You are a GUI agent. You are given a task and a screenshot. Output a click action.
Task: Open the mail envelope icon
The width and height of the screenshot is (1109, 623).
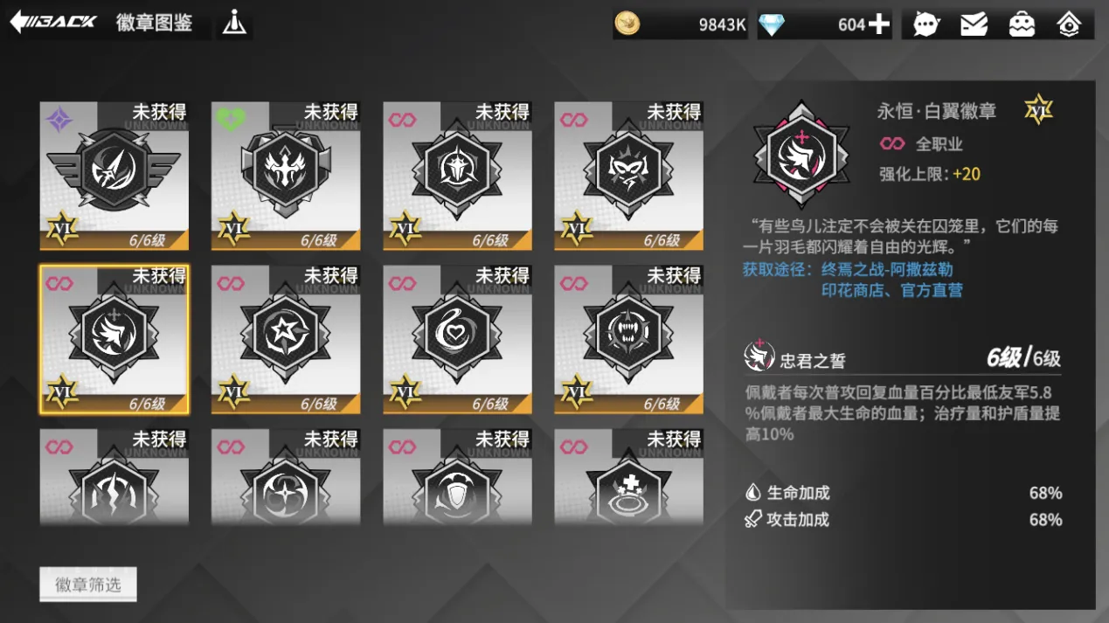pos(974,24)
